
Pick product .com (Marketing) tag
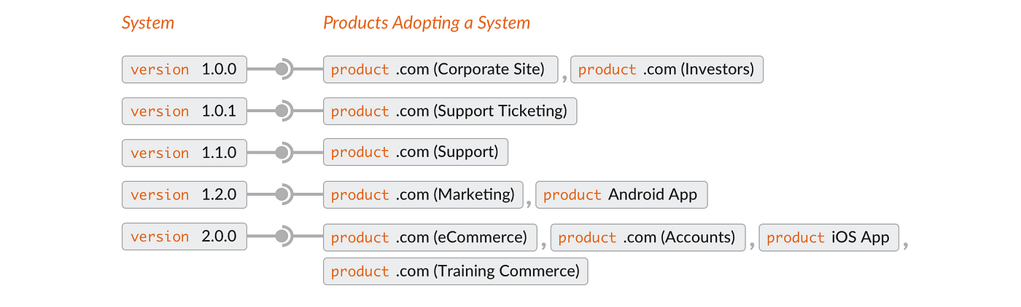point(424,194)
